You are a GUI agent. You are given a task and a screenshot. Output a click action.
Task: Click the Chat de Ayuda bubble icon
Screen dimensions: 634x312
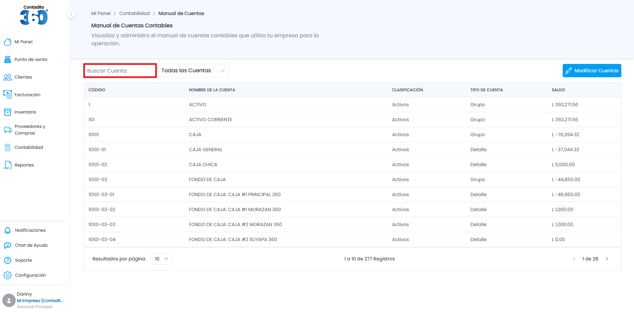pyautogui.click(x=8, y=245)
